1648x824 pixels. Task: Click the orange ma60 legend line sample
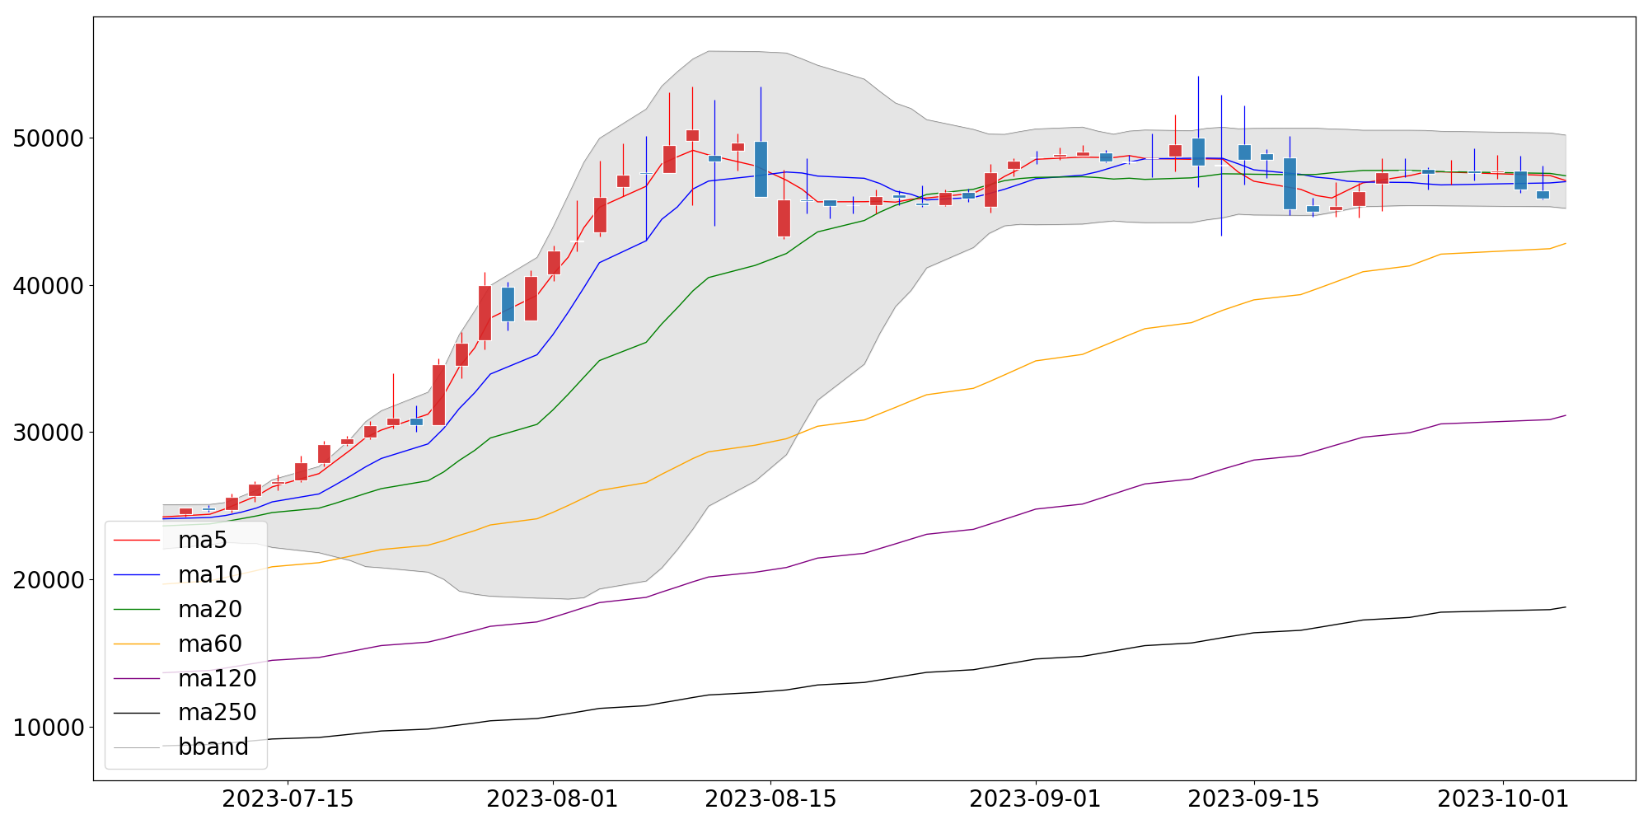tap(136, 644)
